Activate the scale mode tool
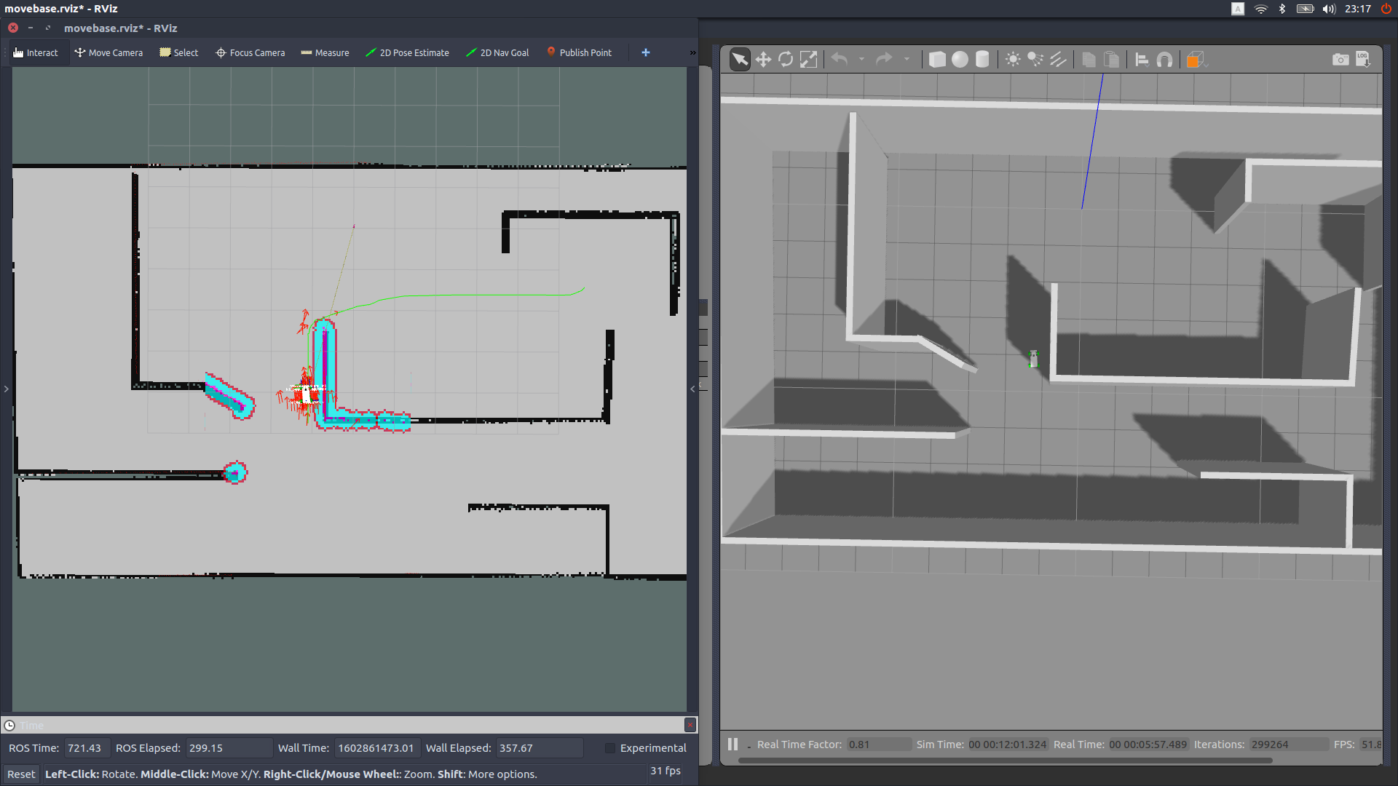The height and width of the screenshot is (786, 1398). click(808, 60)
